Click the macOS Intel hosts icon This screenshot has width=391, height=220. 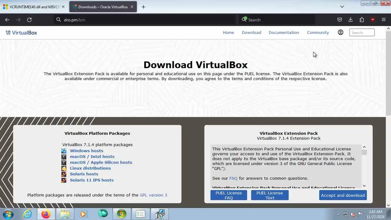64,156
